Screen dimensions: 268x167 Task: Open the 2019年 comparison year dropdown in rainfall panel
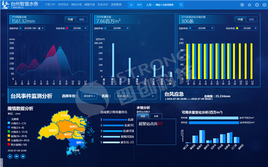pyautogui.click(x=77, y=29)
